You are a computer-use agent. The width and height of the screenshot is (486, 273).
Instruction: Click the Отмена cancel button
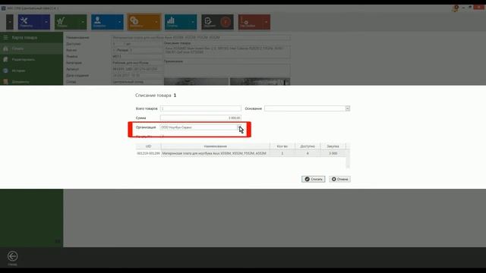point(339,179)
